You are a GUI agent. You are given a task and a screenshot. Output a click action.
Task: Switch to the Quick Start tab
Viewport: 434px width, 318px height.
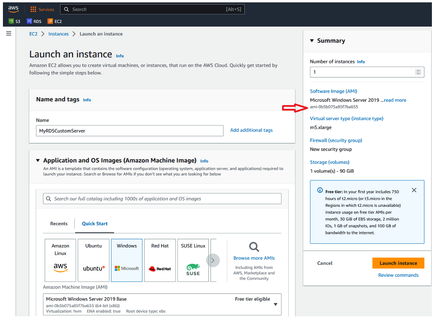pyautogui.click(x=95, y=223)
